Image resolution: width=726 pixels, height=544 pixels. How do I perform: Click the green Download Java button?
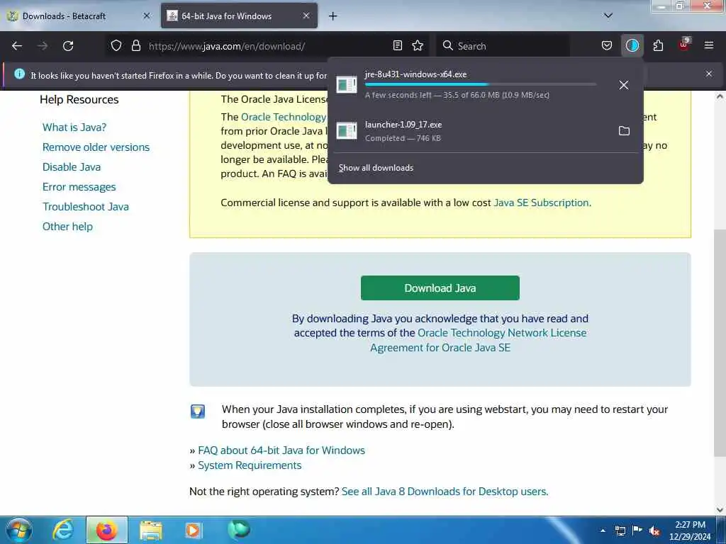(440, 288)
